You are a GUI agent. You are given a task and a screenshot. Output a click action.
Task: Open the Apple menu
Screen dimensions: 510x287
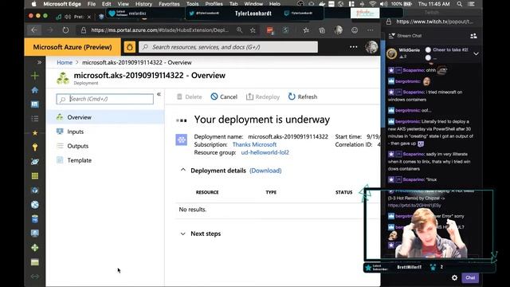(33, 4)
